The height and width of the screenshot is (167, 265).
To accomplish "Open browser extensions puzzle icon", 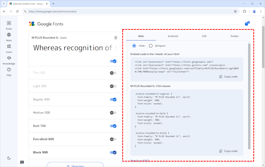I will coord(244,12).
